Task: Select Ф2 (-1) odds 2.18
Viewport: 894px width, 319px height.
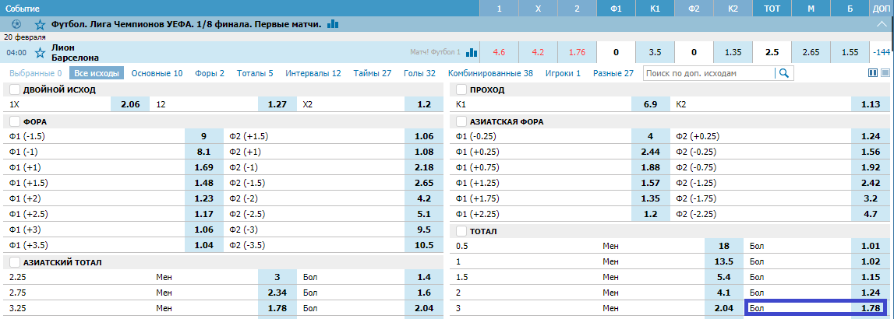Action: click(424, 167)
